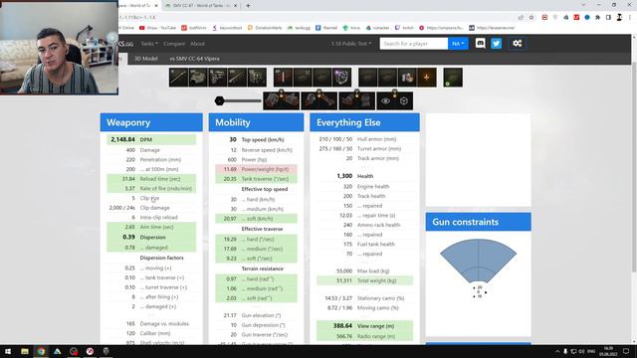Screen dimensions: 637x358
Task: Expand the 1.18 Public Test version dropdown
Action: coord(351,44)
